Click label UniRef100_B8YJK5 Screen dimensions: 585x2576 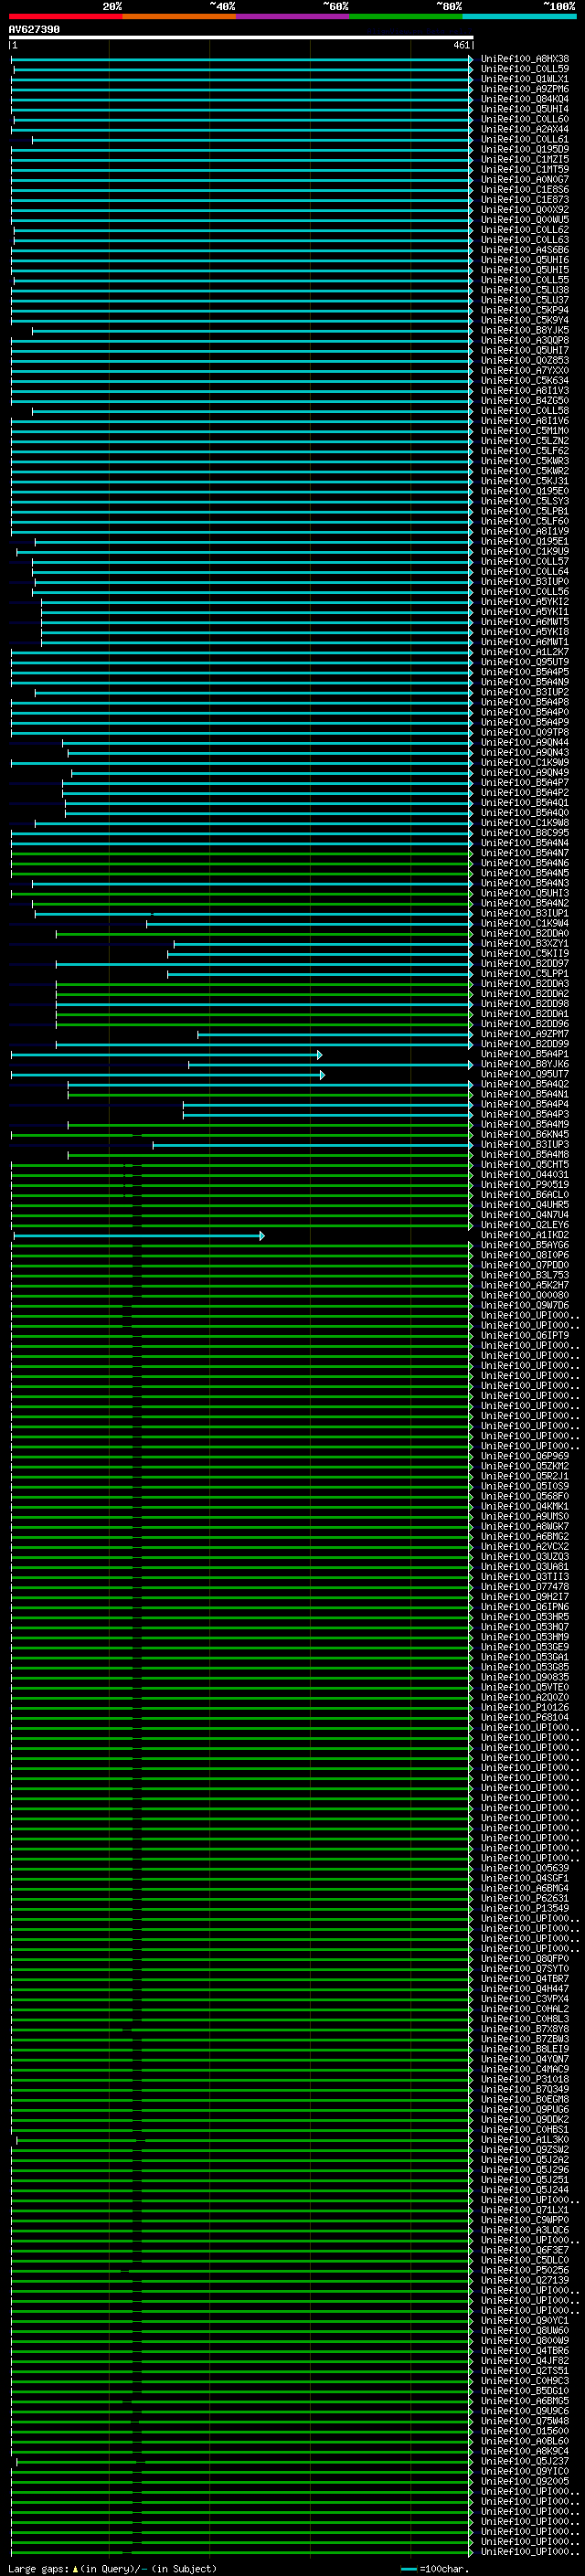[x=525, y=330]
